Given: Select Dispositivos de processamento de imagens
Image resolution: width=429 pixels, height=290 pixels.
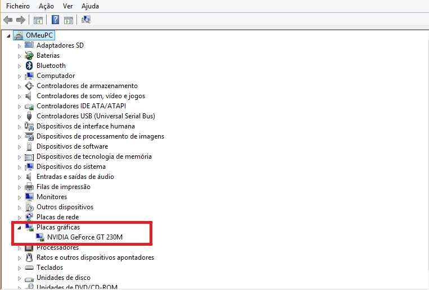Looking at the screenshot, I should click(x=101, y=136).
